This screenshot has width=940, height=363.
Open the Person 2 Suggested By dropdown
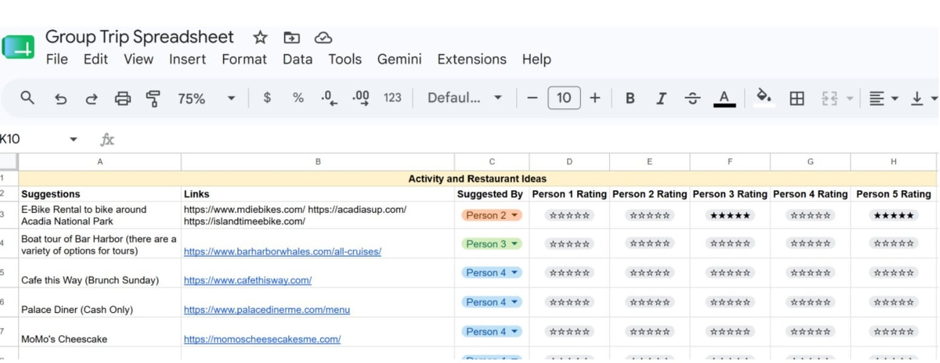click(x=492, y=215)
